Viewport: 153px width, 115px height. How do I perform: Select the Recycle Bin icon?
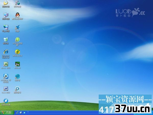(6, 40)
